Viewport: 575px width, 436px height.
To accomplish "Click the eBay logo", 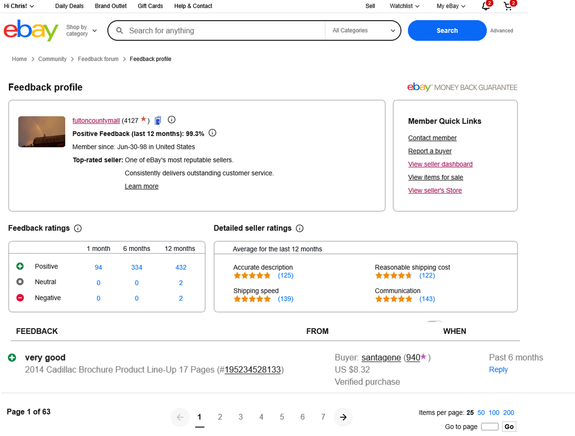I will click(x=31, y=30).
